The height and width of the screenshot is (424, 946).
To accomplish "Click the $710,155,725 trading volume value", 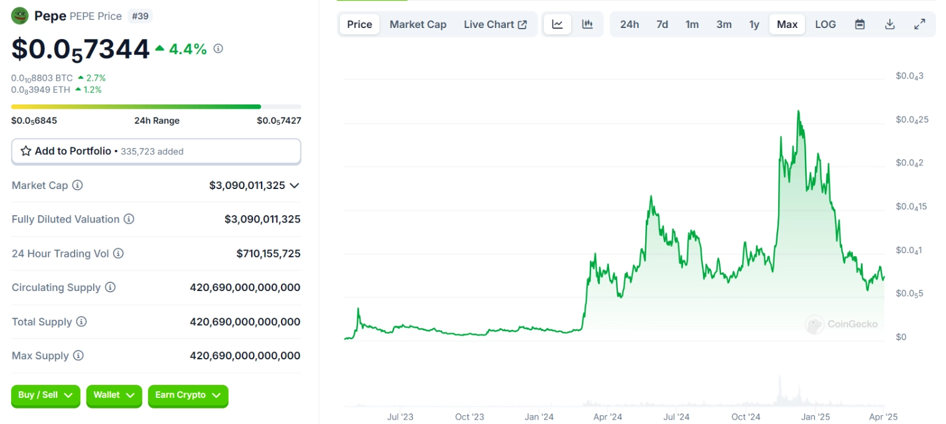I will 269,253.
